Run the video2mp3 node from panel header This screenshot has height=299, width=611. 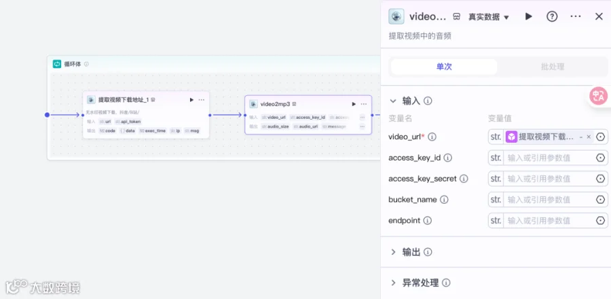click(x=528, y=16)
